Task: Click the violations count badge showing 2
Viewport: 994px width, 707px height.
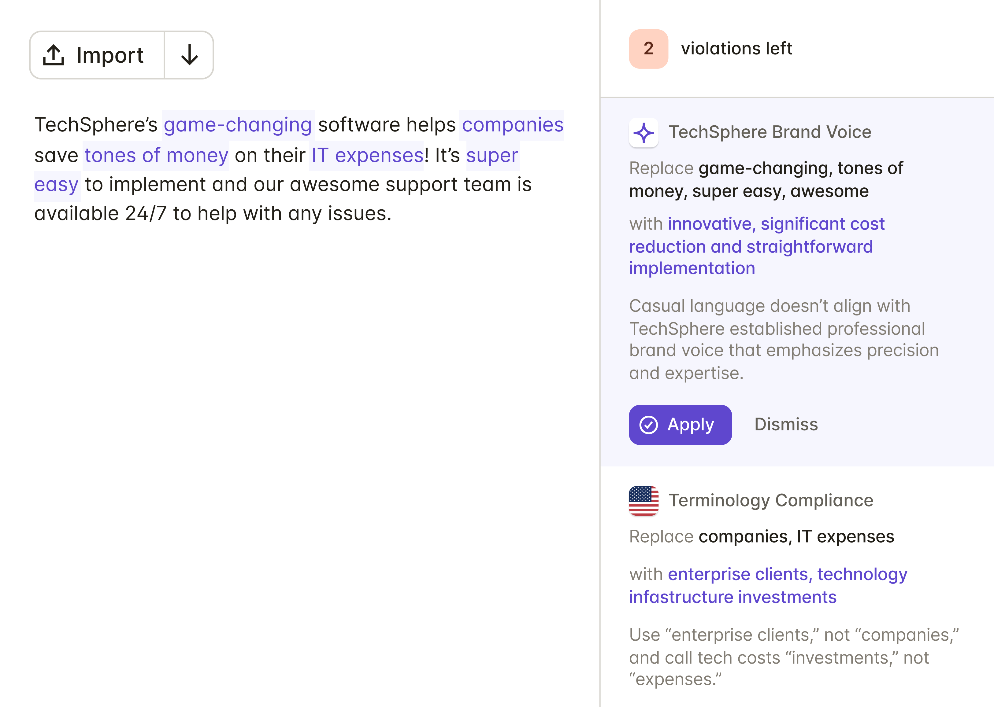Action: point(648,49)
